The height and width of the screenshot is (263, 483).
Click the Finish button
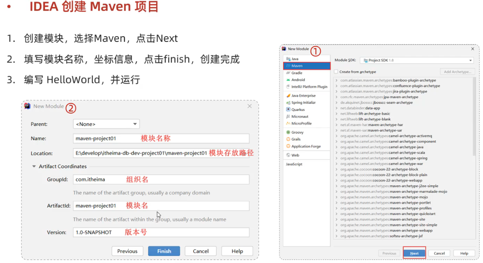[x=164, y=251]
